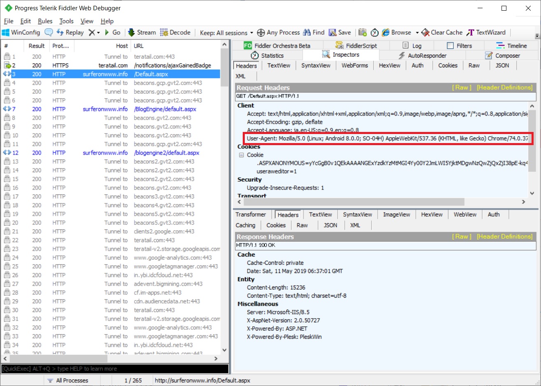Click the comment speech bubble icon
Viewport: 541px width, 386px height.
[49, 32]
